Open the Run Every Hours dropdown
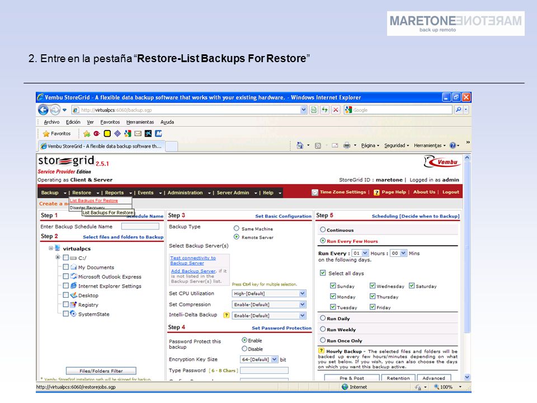The width and height of the screenshot is (537, 403). 360,253
